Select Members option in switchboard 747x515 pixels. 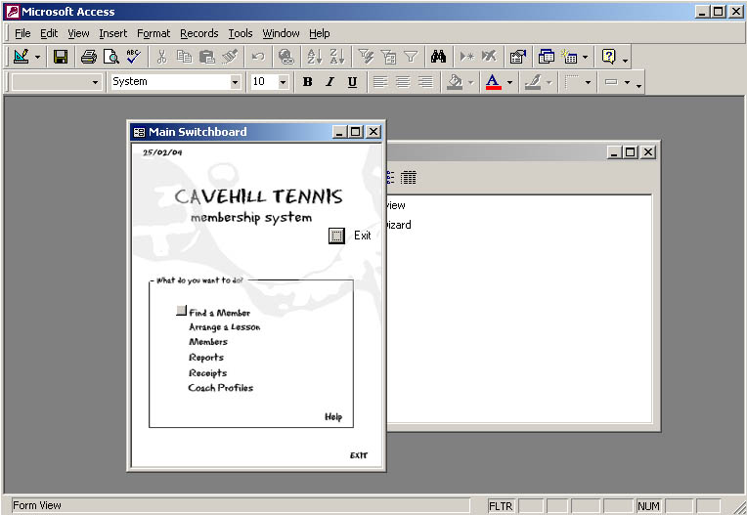tap(208, 342)
